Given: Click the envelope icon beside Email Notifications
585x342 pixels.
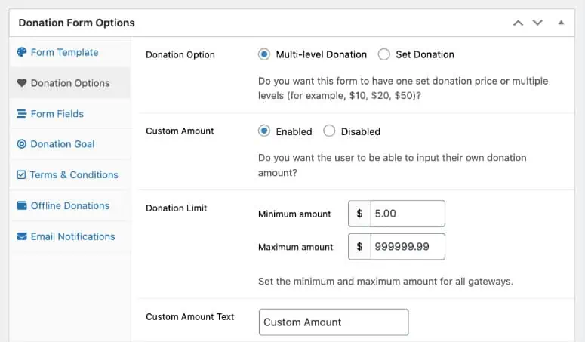Looking at the screenshot, I should click(x=22, y=236).
